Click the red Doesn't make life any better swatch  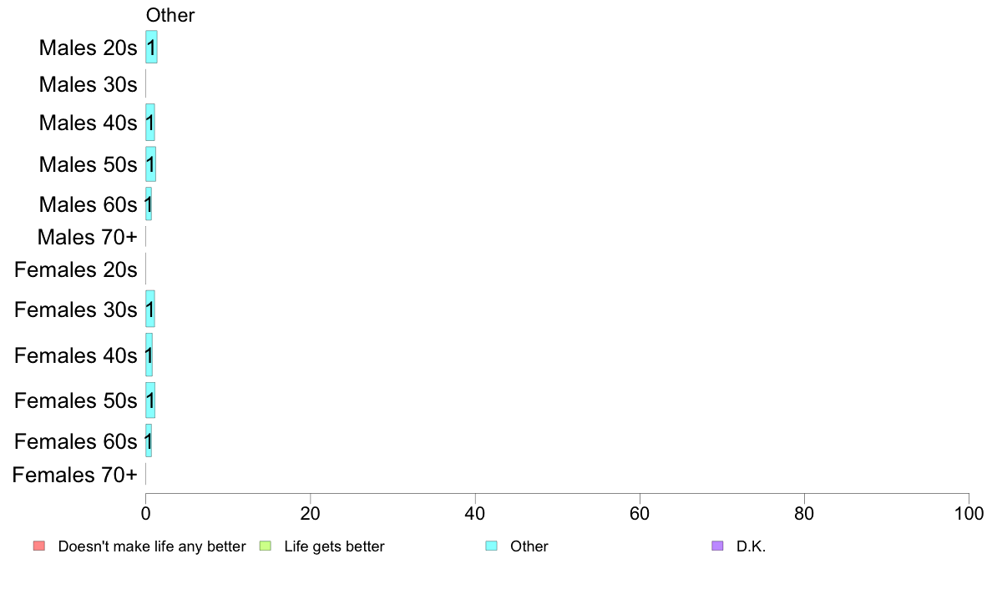pyautogui.click(x=39, y=546)
